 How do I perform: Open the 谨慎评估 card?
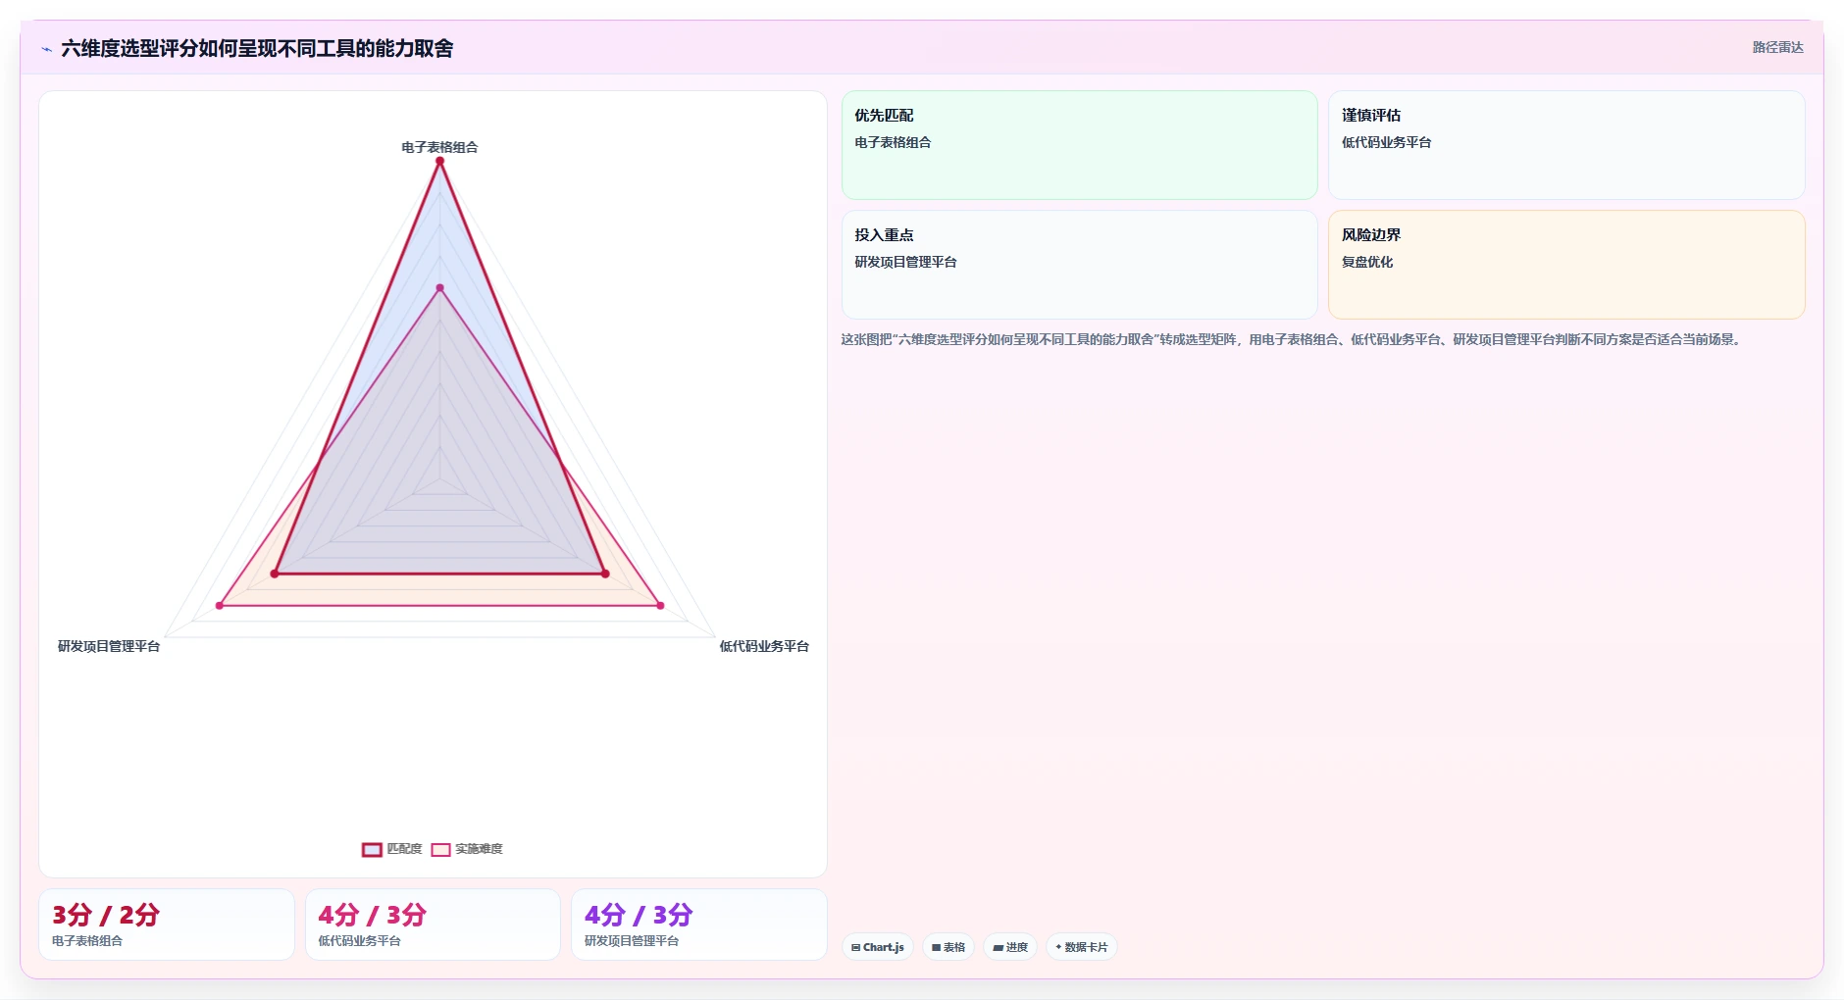click(1566, 145)
